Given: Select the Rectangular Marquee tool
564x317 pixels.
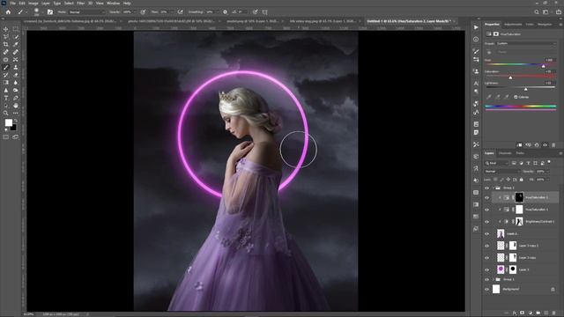Looking at the screenshot, I should 16,29.
